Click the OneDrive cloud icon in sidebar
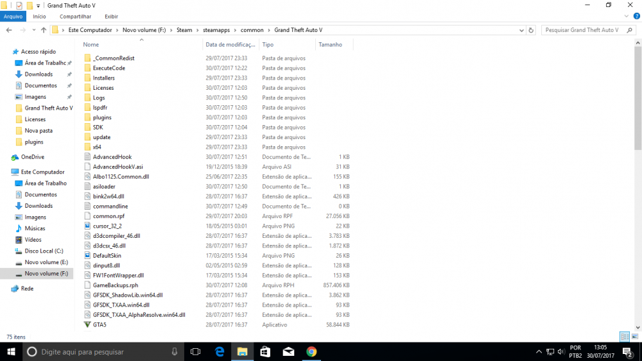642x361 pixels. point(15,157)
